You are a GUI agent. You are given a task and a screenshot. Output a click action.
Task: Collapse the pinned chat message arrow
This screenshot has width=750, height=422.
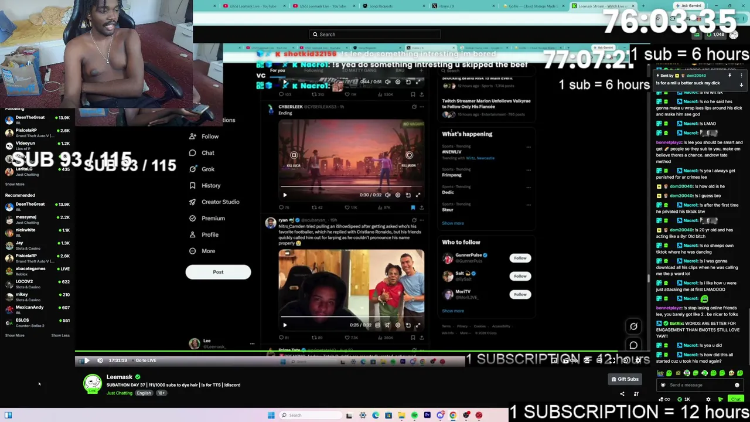[x=741, y=85]
